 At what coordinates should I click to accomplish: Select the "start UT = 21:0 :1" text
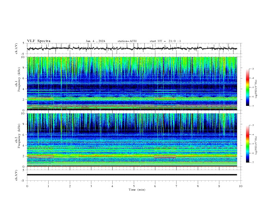point(165,41)
